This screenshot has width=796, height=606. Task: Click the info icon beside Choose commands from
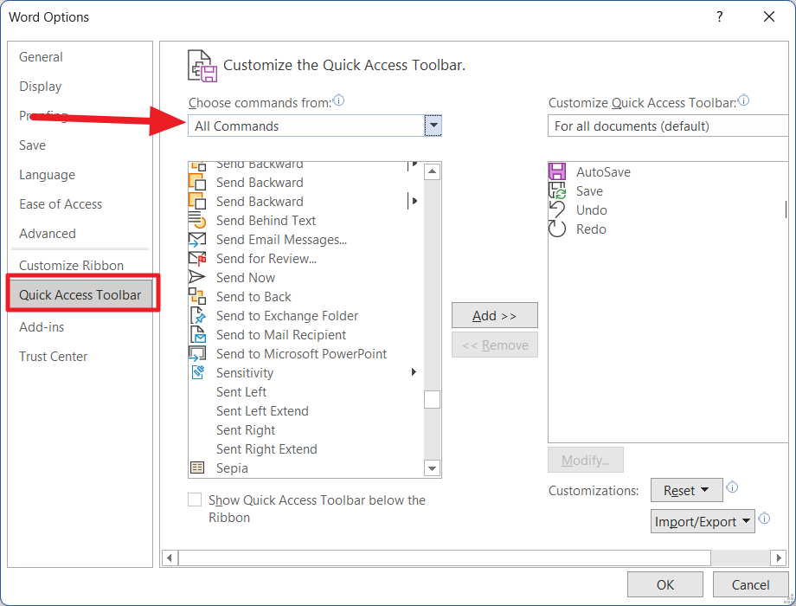tap(338, 100)
